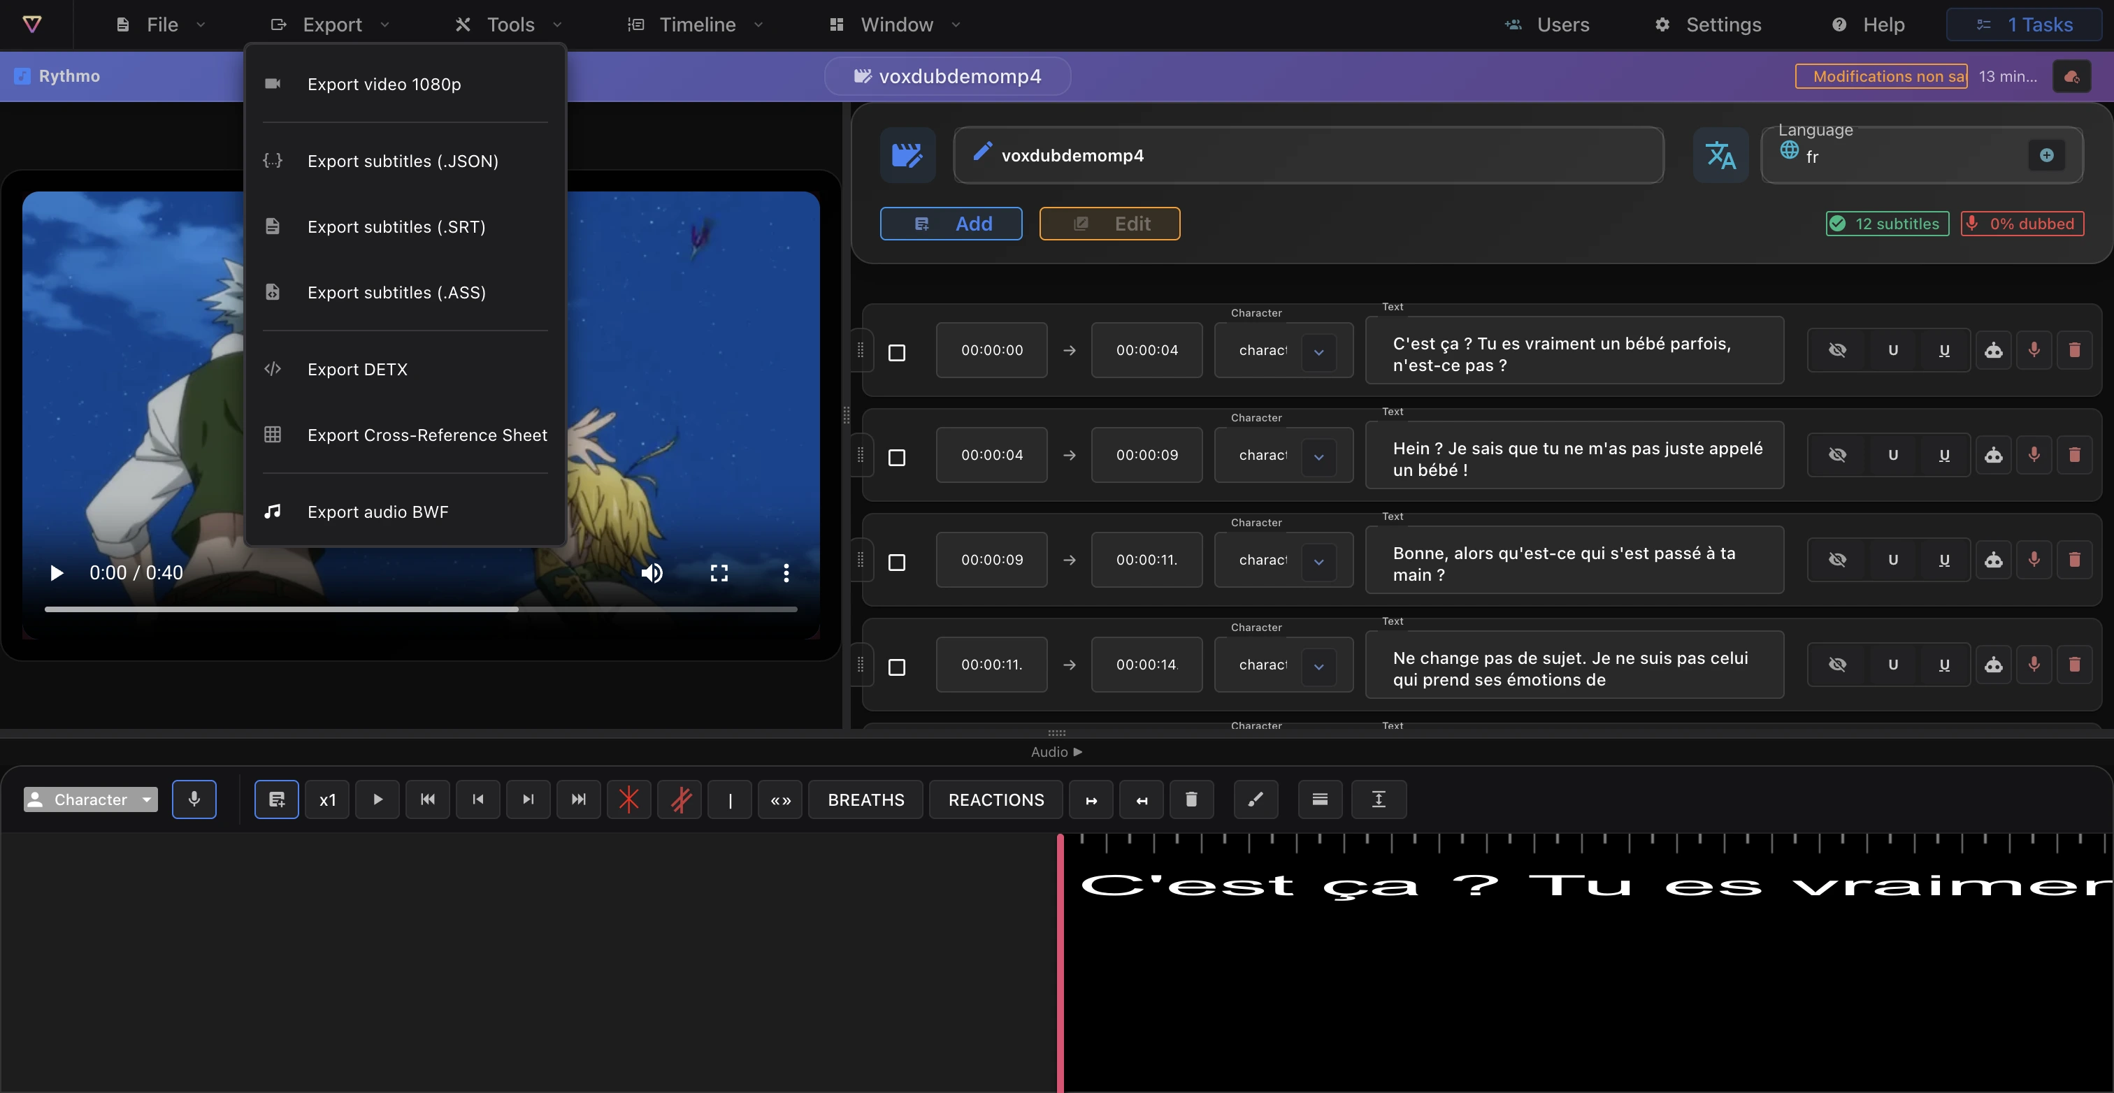Open the Help section
The width and height of the screenshot is (2114, 1093).
coord(1868,24)
